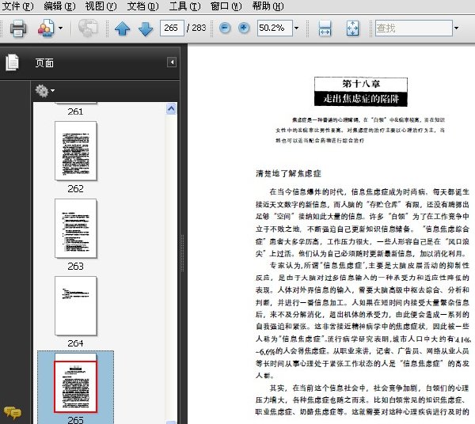Open the 文件 menu
The width and height of the screenshot is (475, 424).
point(17,6)
